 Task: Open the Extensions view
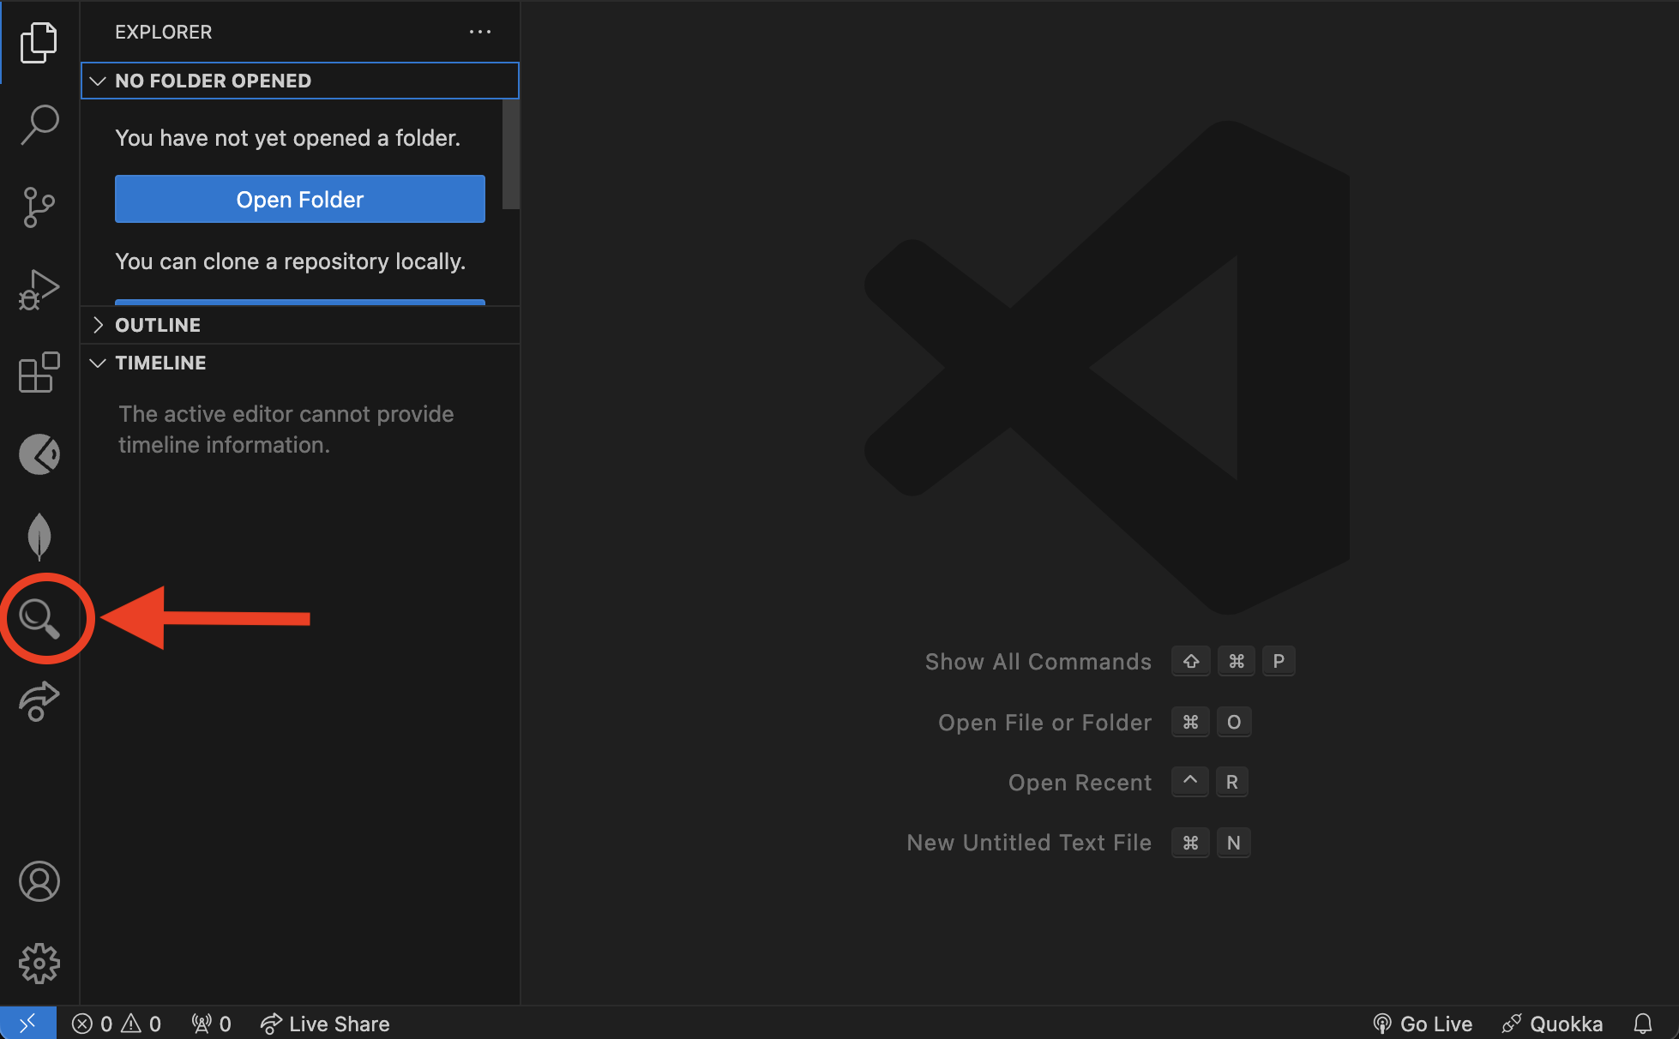click(x=39, y=372)
